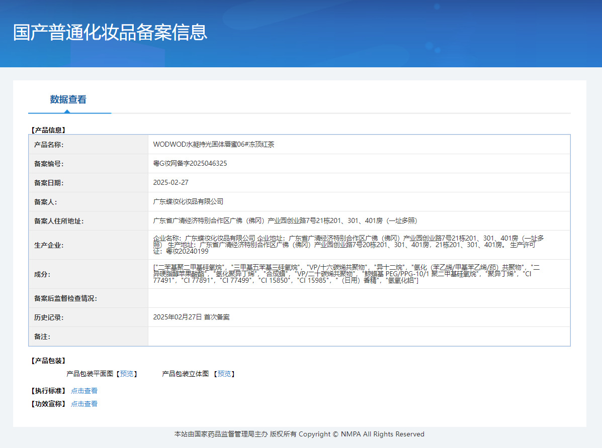
Task: Preview the 产品包装平面图 image link
Action: [127, 374]
